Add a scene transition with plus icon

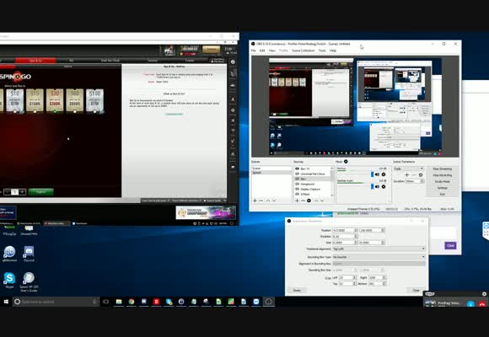click(x=406, y=175)
